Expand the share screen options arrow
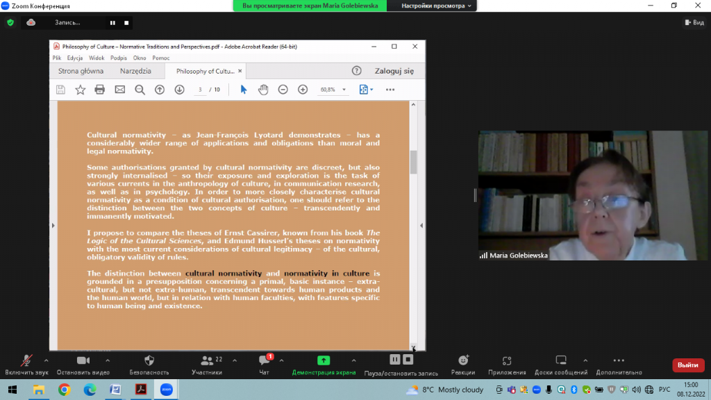The height and width of the screenshot is (400, 711). [x=353, y=360]
